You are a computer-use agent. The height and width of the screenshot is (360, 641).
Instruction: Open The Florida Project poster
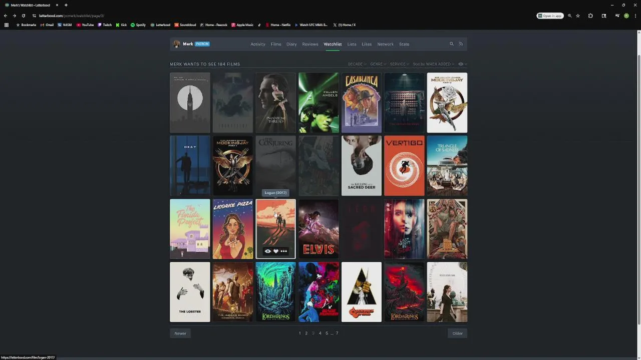190,229
